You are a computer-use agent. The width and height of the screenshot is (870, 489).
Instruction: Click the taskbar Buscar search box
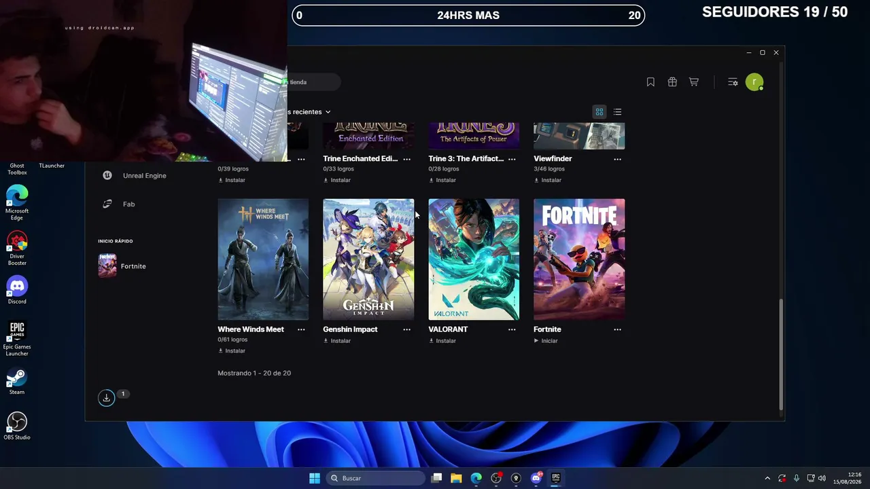point(376,478)
